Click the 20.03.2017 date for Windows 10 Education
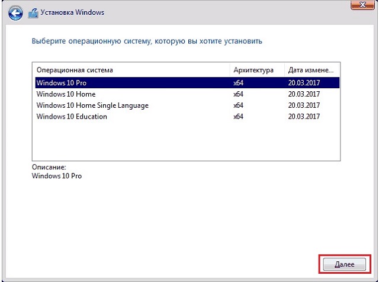Viewport: 379px width, 282px height. coord(304,117)
